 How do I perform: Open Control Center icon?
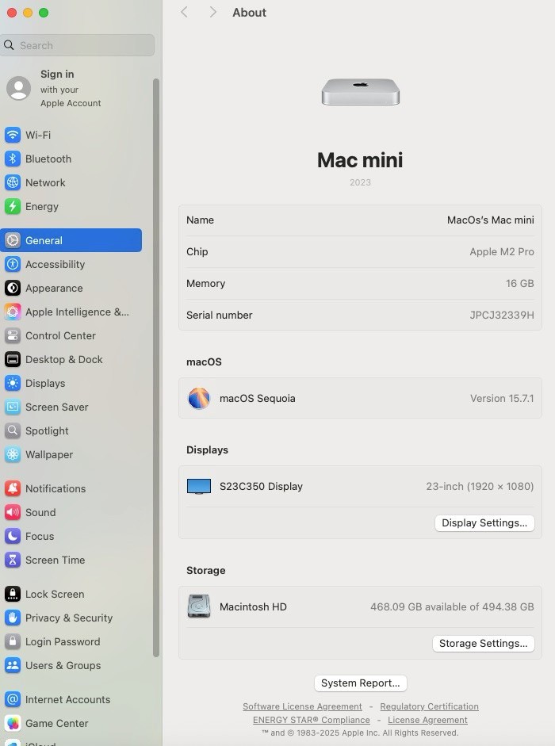[13, 335]
